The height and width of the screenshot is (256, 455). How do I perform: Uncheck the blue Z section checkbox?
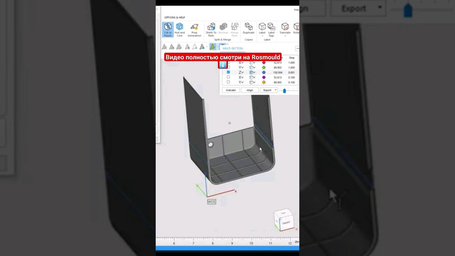click(x=228, y=72)
